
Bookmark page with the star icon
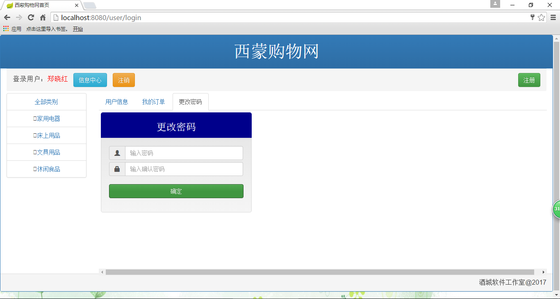(x=542, y=18)
